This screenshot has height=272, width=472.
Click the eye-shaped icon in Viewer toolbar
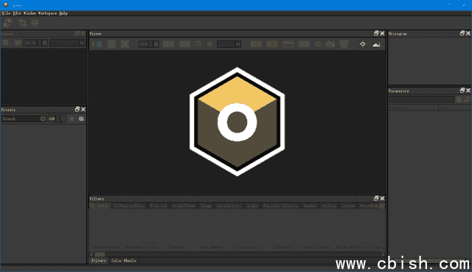(318, 44)
